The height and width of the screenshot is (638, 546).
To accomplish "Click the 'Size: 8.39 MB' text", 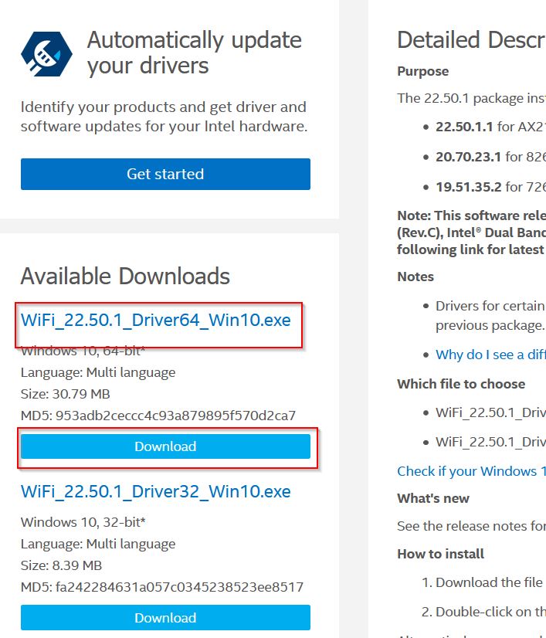I will click(x=62, y=565).
